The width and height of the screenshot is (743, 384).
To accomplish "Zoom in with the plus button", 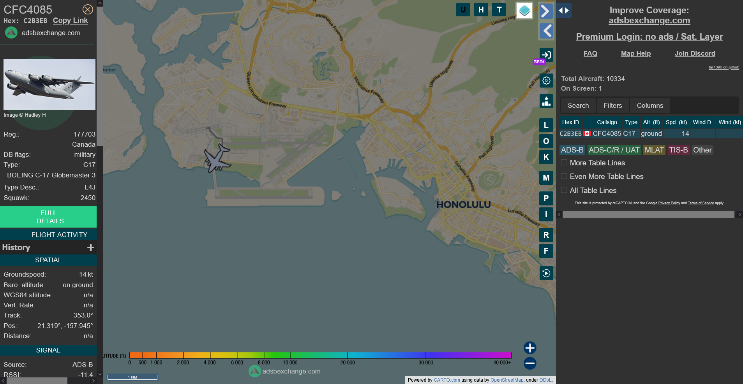I will click(x=530, y=348).
